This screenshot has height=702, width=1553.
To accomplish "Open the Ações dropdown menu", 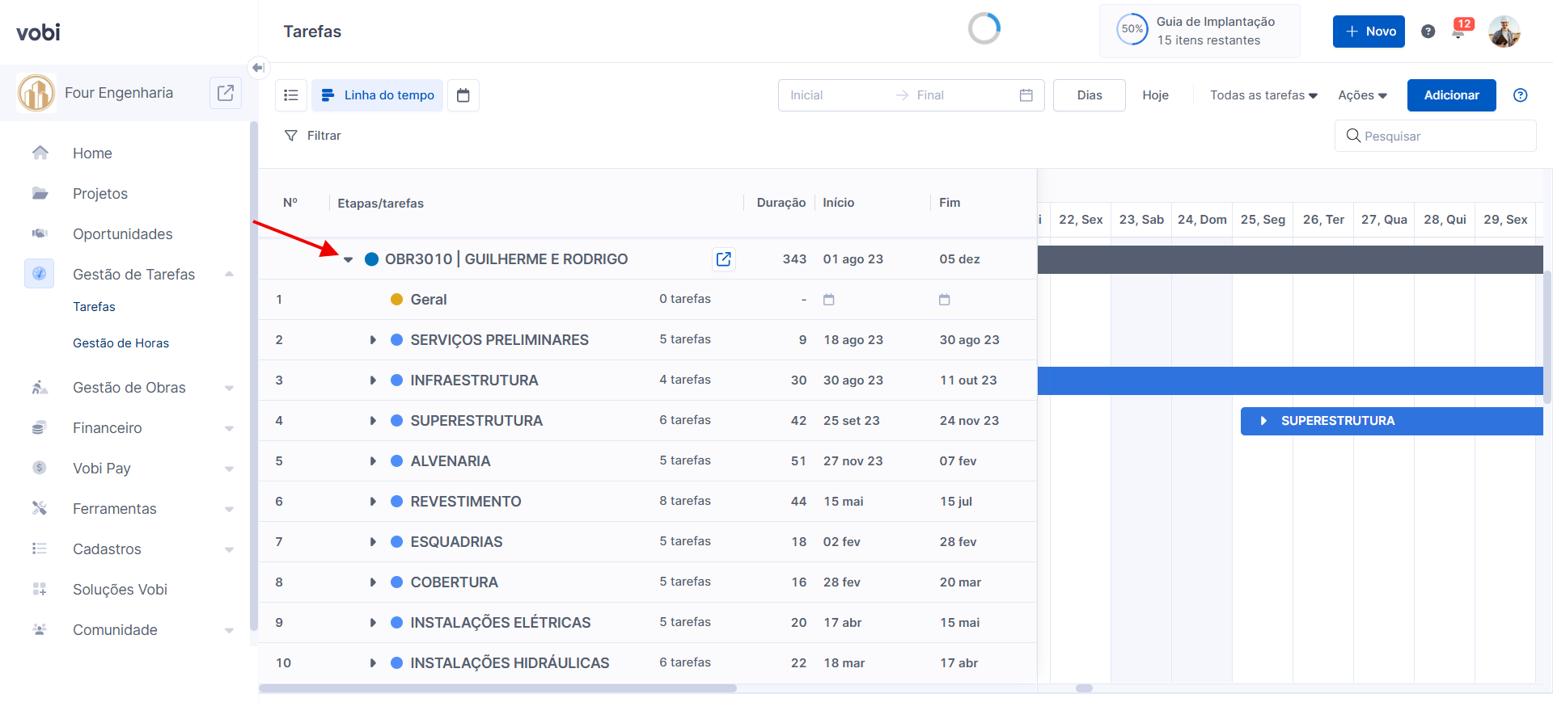I will pyautogui.click(x=1362, y=95).
